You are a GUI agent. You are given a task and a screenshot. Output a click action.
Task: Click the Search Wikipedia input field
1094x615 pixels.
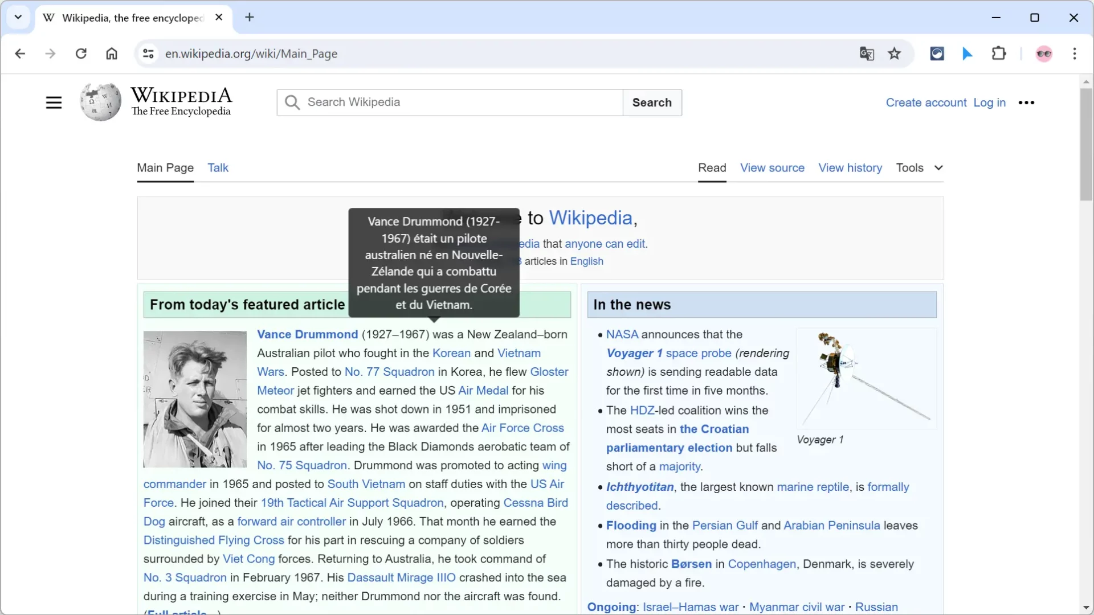(x=451, y=102)
